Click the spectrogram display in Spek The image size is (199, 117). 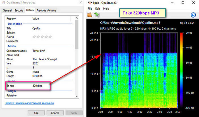click(x=139, y=70)
